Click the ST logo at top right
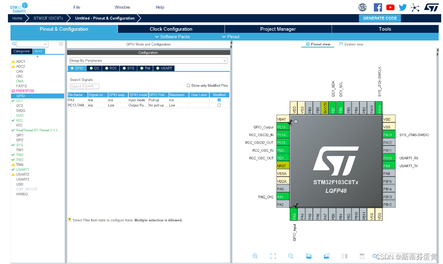 point(431,7)
